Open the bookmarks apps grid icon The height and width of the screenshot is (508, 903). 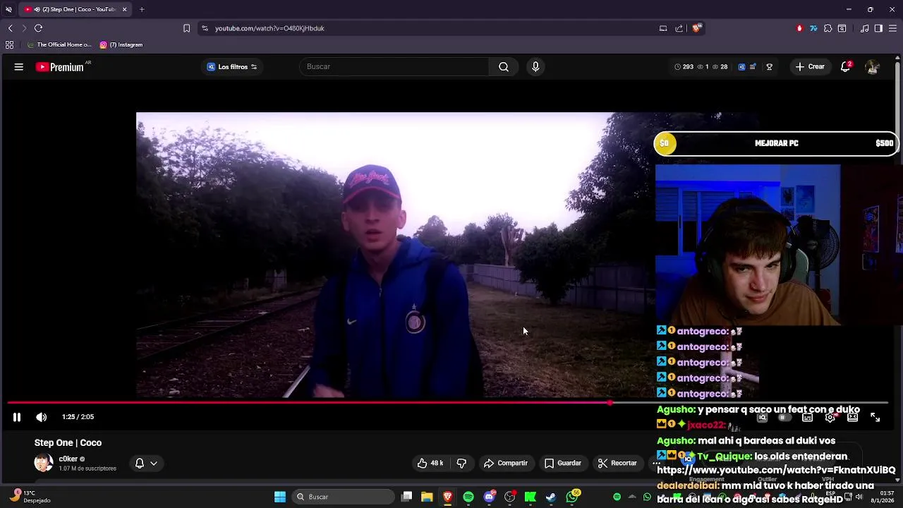tap(9, 44)
